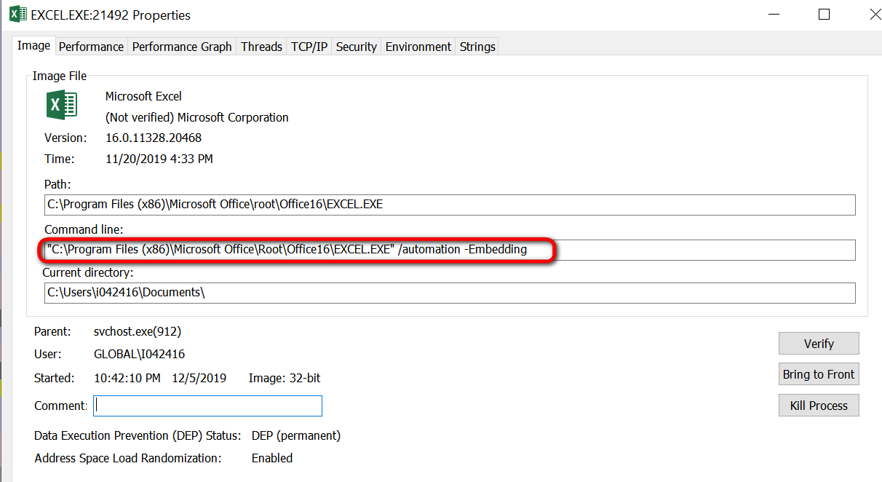
Task: Focus the Comment input field
Action: tap(207, 406)
